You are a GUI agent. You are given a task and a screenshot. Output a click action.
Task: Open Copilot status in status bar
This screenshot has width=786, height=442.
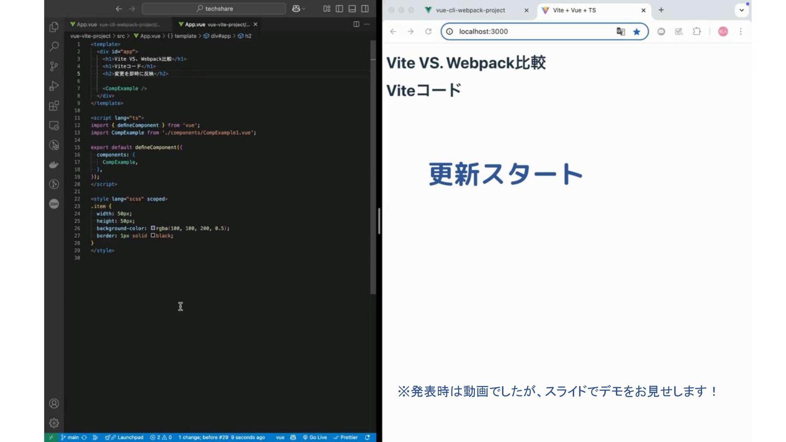(x=293, y=437)
